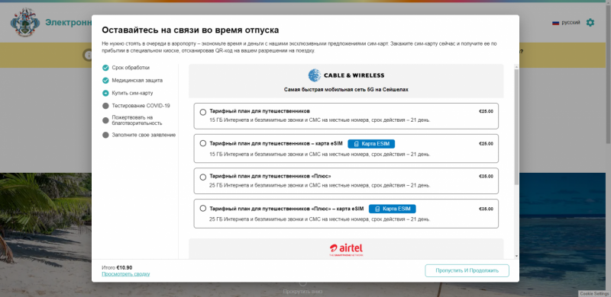This screenshot has width=611, height=297.
Task: Click the airtel logo
Action: click(x=346, y=249)
